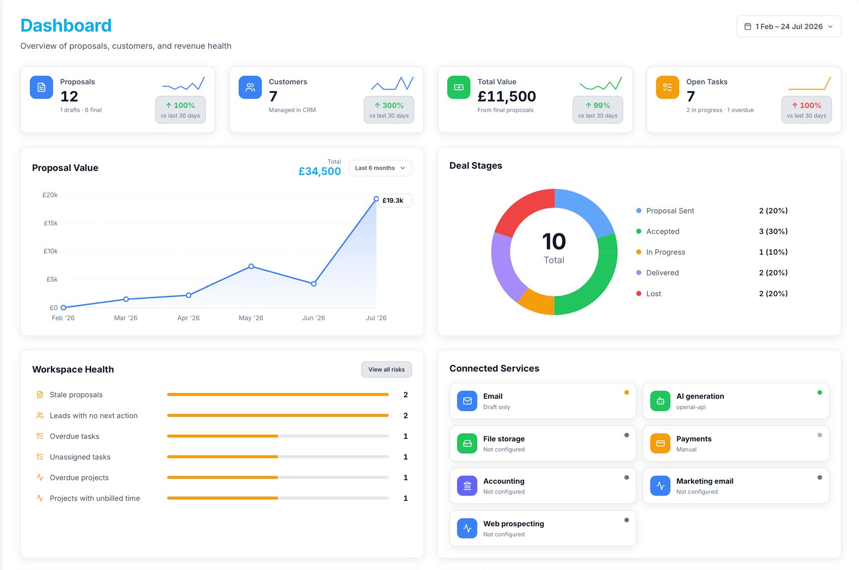
Task: Open the Email service envelope icon
Action: point(467,401)
